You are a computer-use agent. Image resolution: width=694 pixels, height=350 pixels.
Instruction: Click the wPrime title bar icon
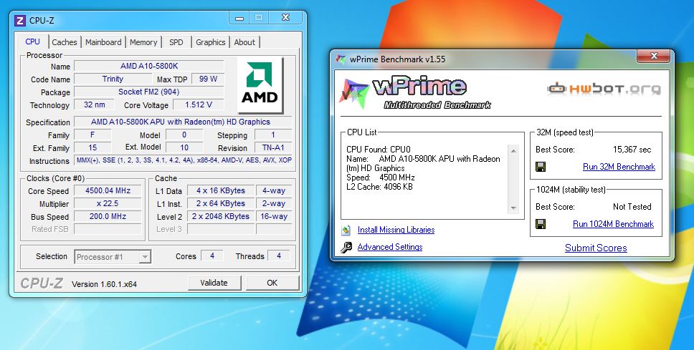pyautogui.click(x=341, y=59)
